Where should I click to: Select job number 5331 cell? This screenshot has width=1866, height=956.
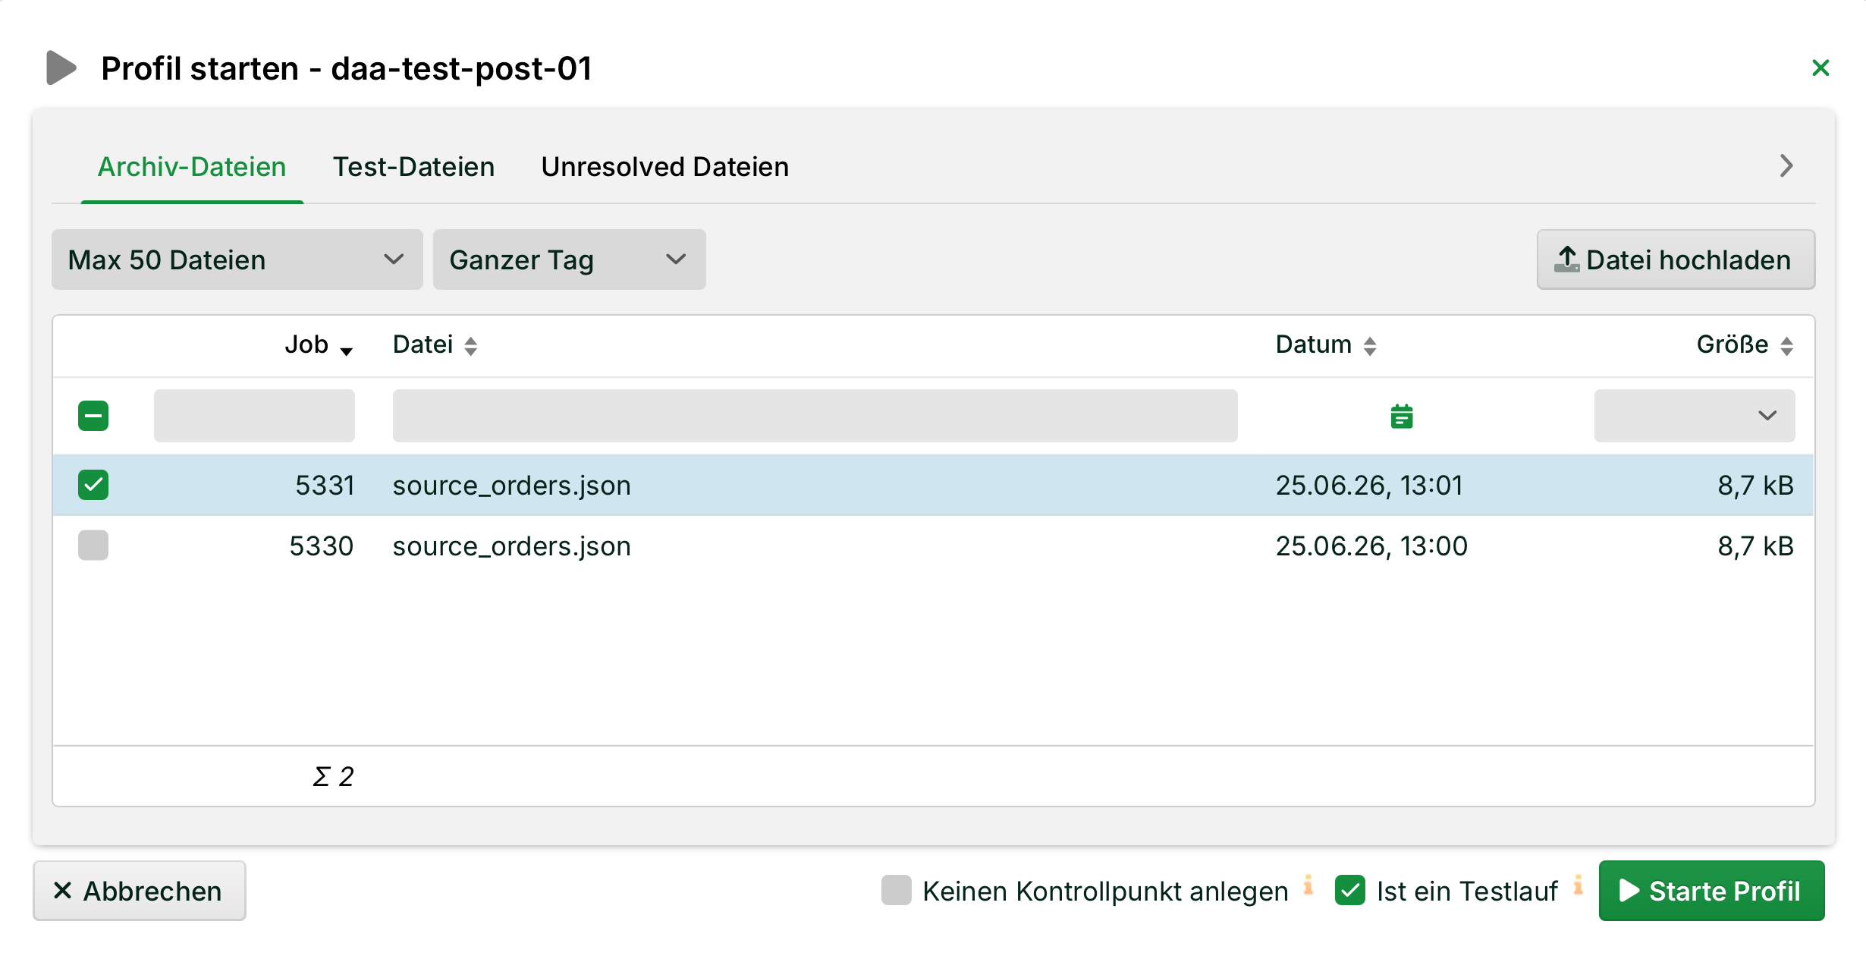point(325,486)
